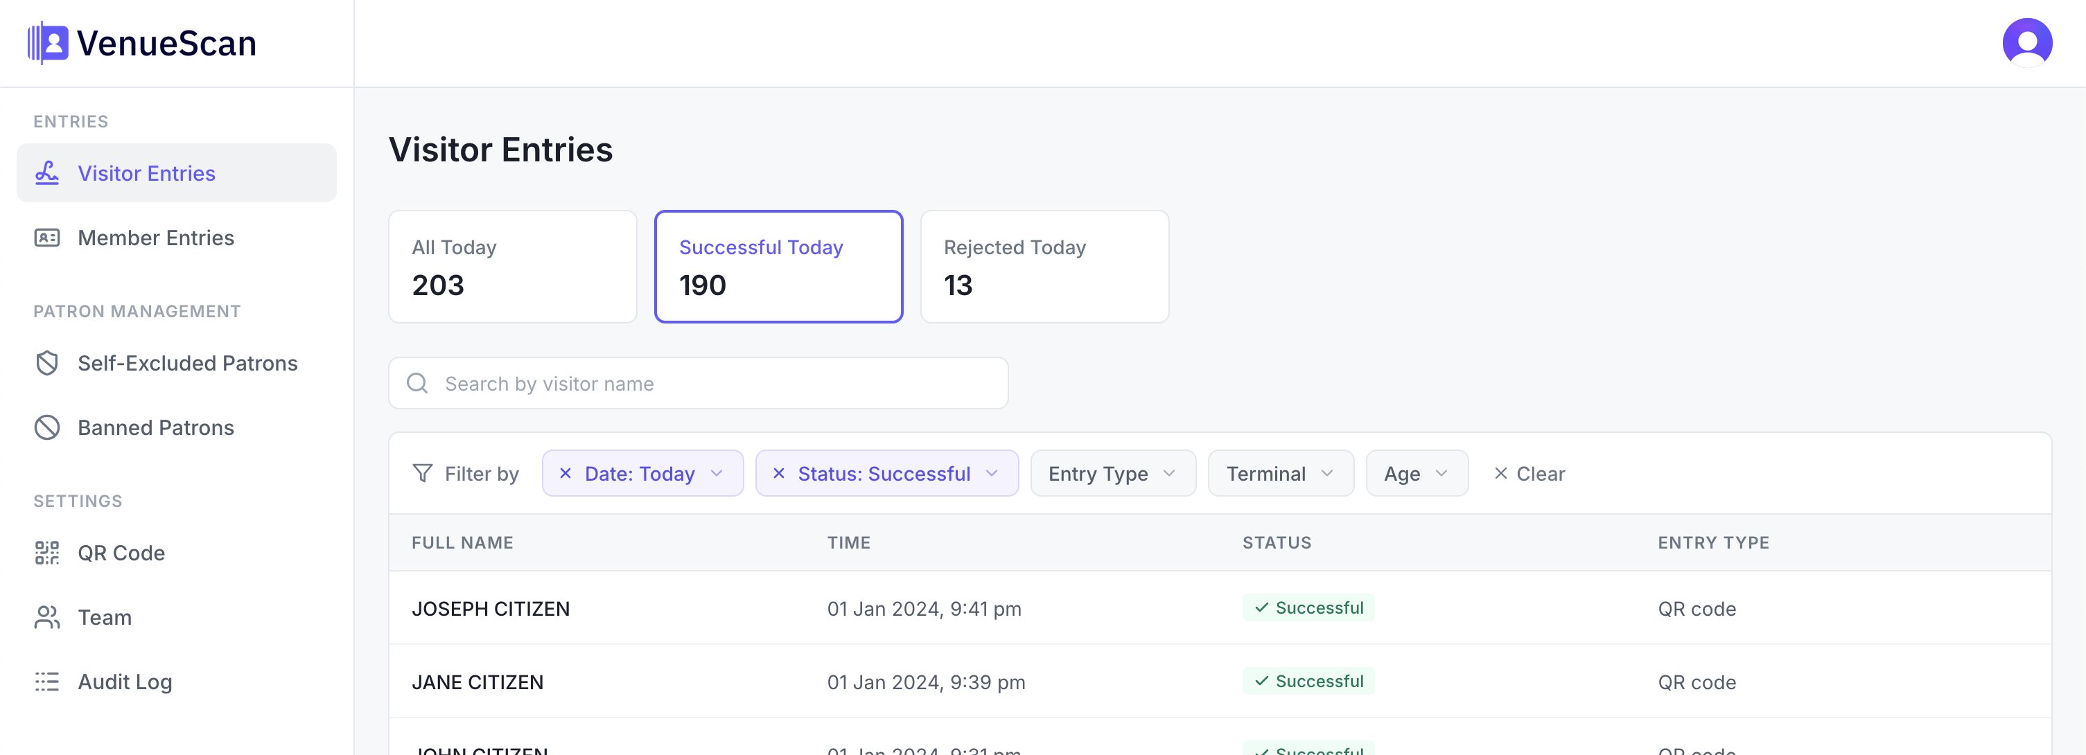Open the JOSEPH CITIZEN entry row
This screenshot has width=2086, height=755.
pos(1220,607)
